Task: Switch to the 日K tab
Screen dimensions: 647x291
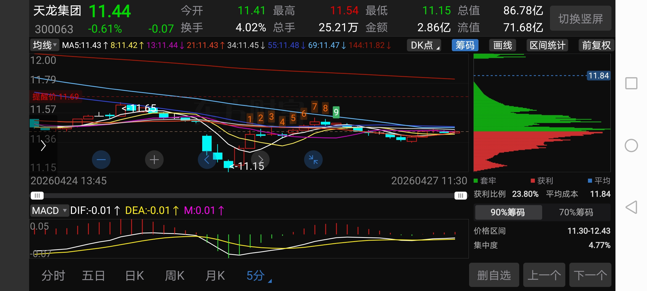Action: [x=135, y=276]
